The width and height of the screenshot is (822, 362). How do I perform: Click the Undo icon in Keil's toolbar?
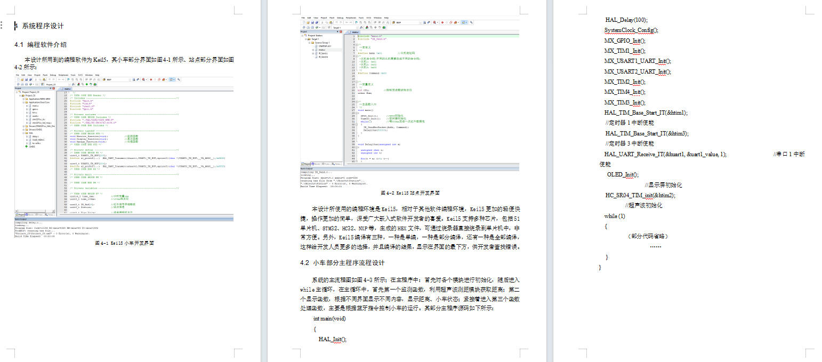pyautogui.click(x=337, y=22)
